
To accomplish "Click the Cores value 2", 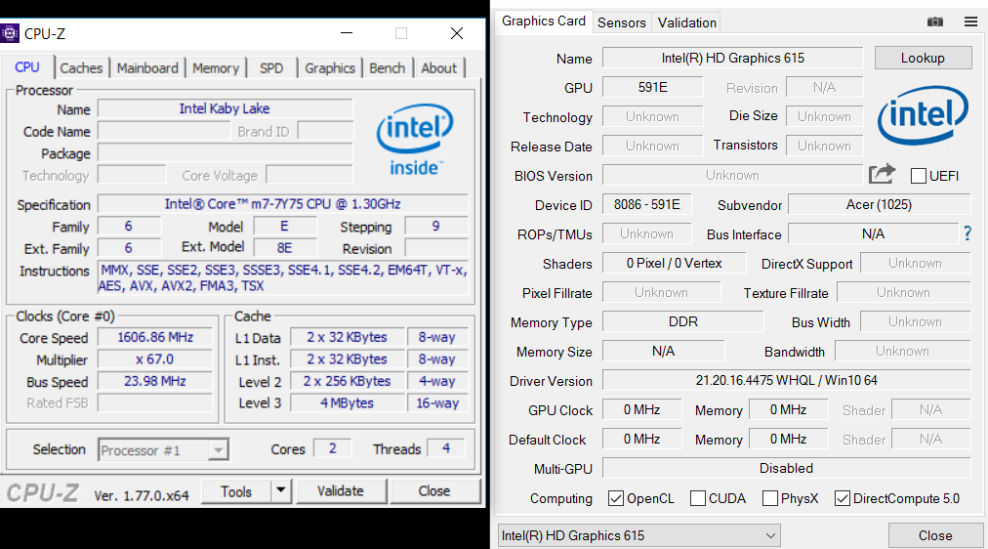I will pos(332,448).
